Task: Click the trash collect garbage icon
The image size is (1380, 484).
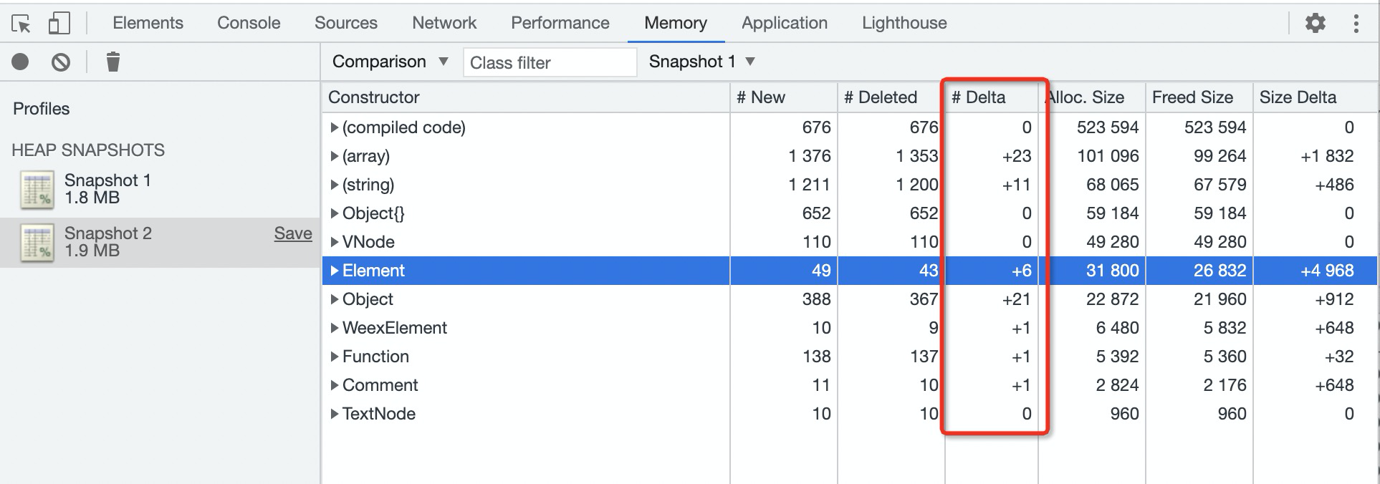Action: [112, 62]
